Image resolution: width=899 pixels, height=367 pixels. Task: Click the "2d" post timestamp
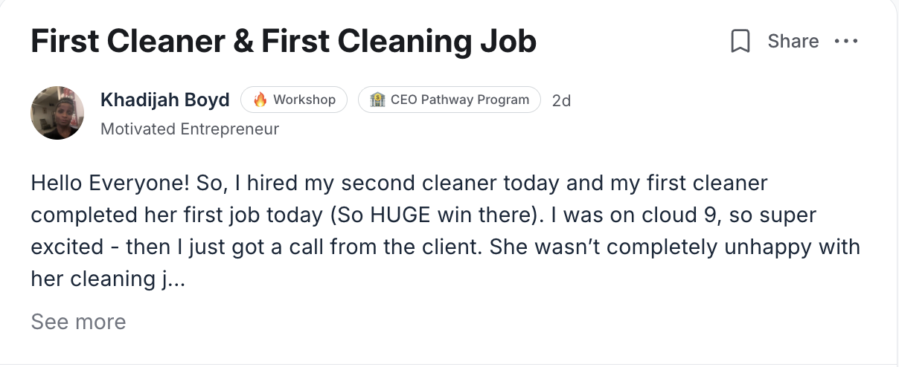pos(561,100)
